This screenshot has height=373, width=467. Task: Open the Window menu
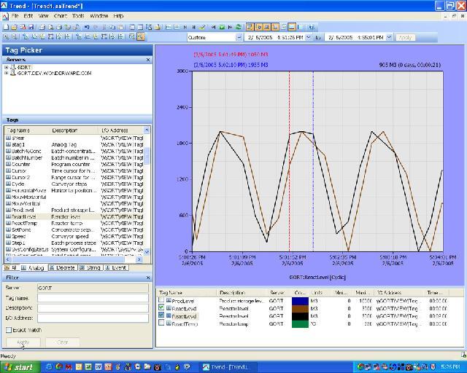[x=99, y=16]
